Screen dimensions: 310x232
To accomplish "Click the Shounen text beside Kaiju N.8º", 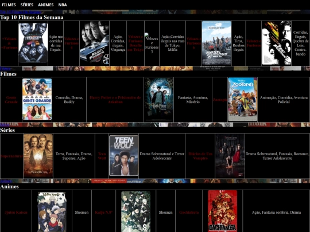I will (165, 213).
